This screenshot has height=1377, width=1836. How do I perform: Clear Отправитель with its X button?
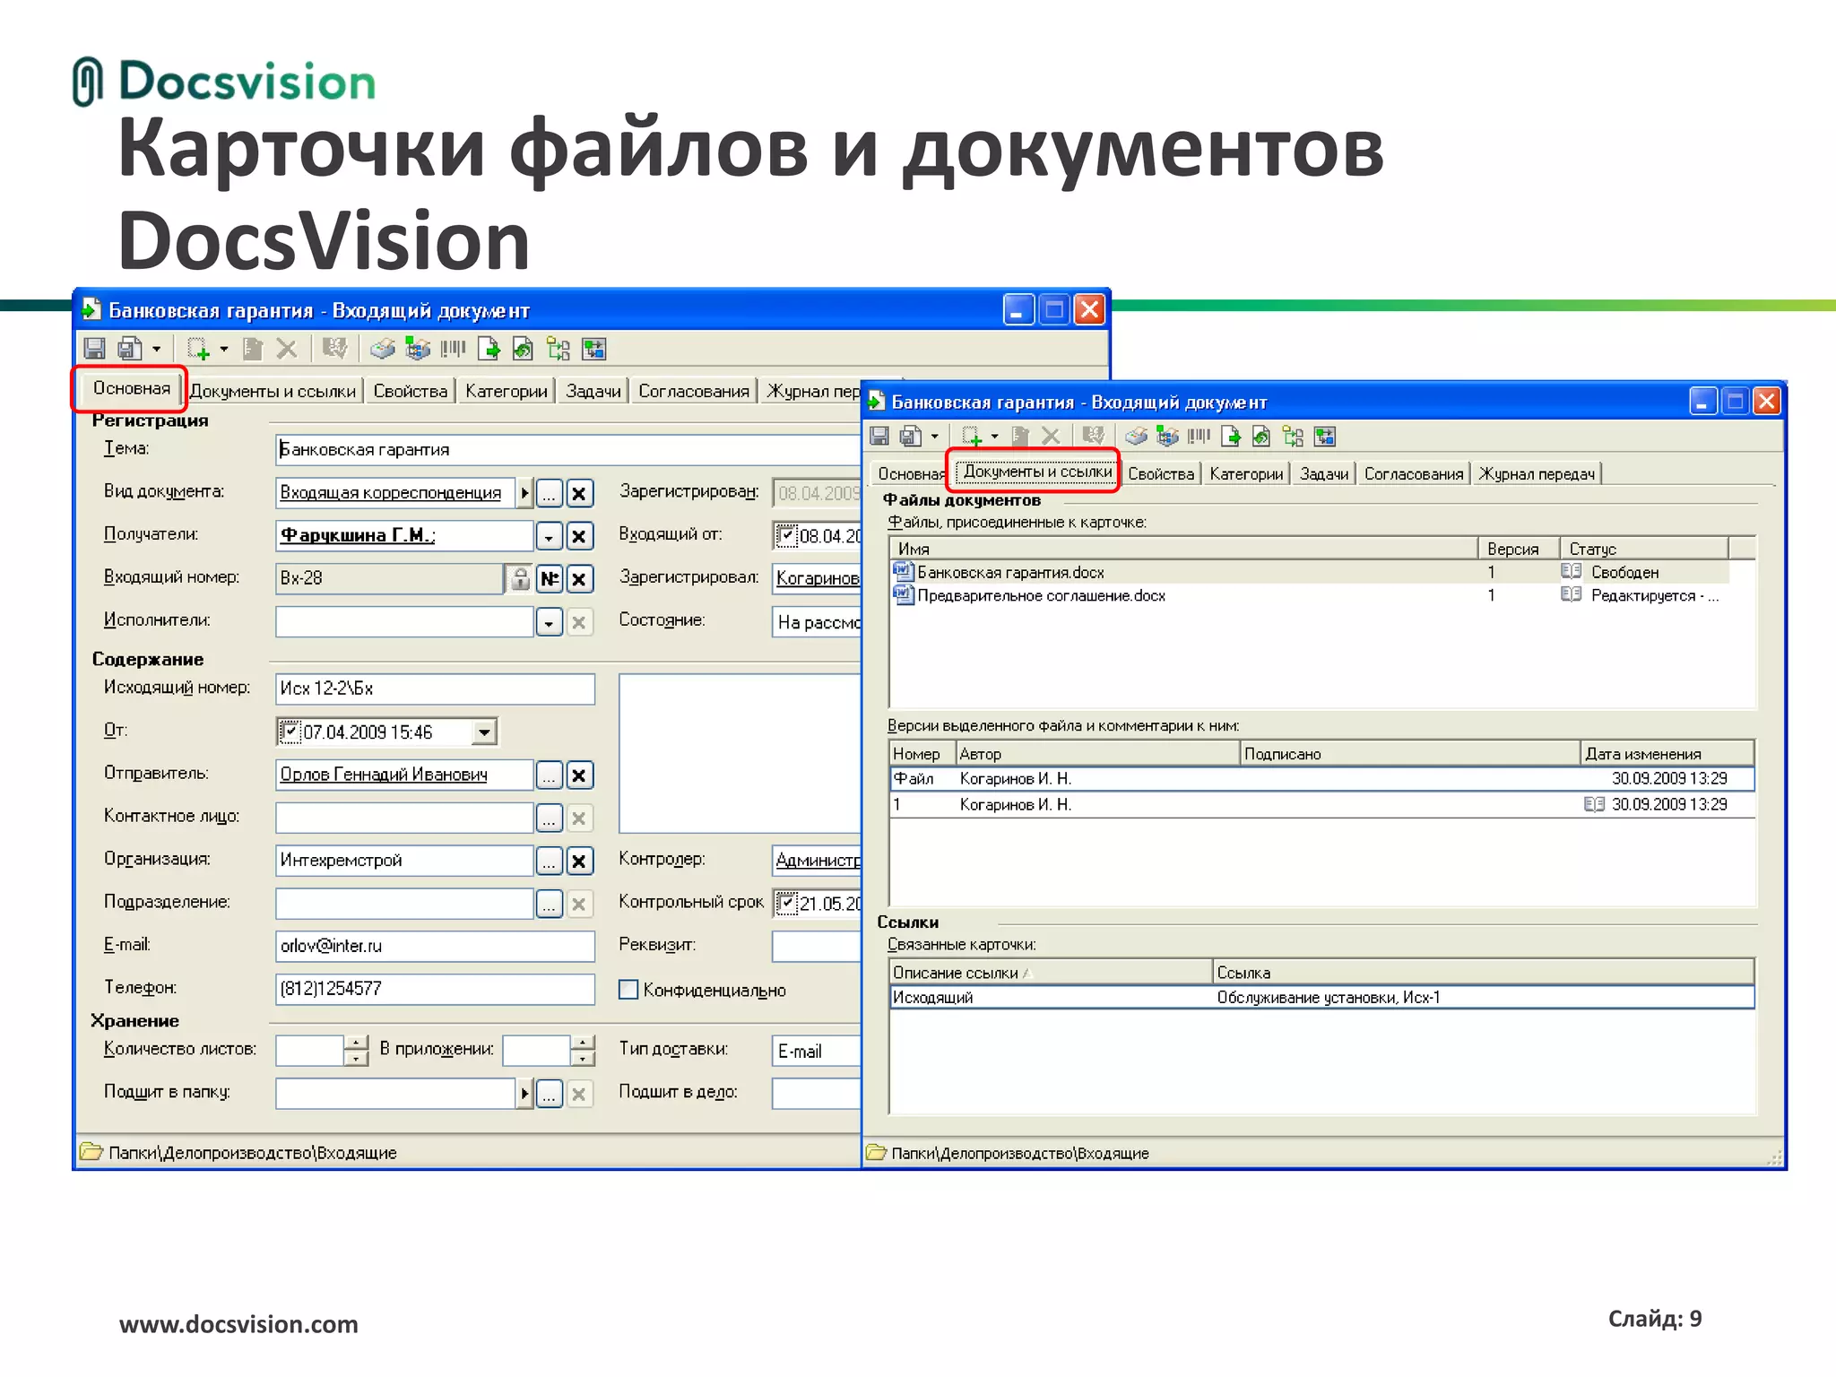(x=579, y=775)
